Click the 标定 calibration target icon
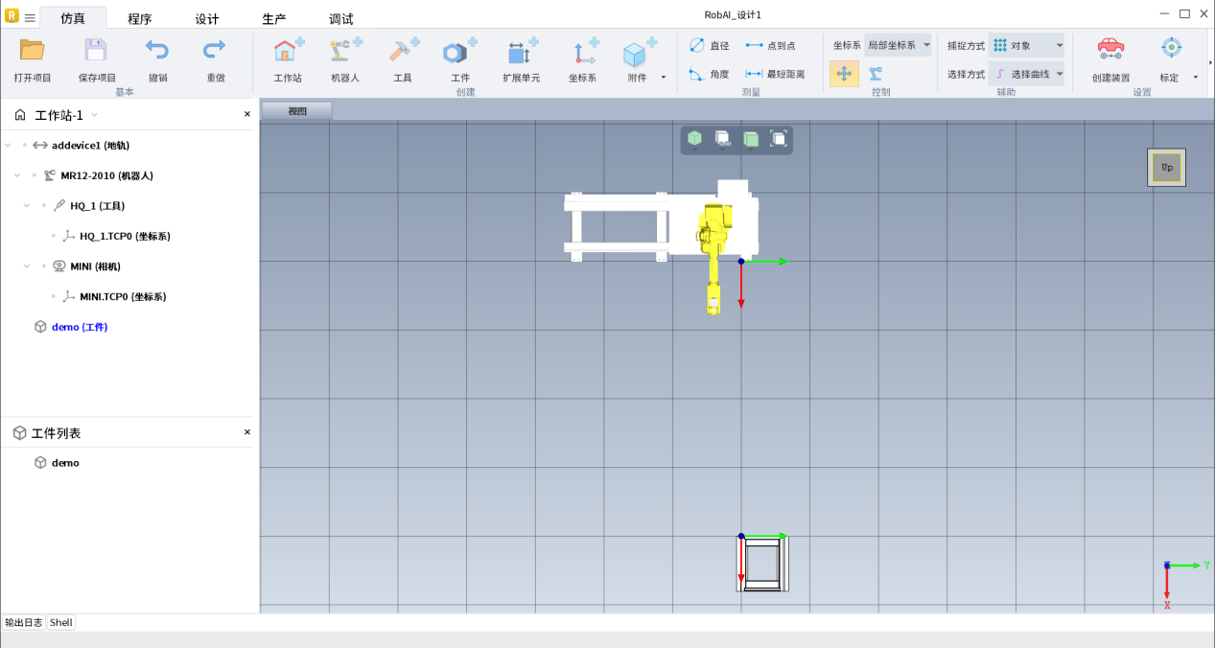 coord(1170,49)
